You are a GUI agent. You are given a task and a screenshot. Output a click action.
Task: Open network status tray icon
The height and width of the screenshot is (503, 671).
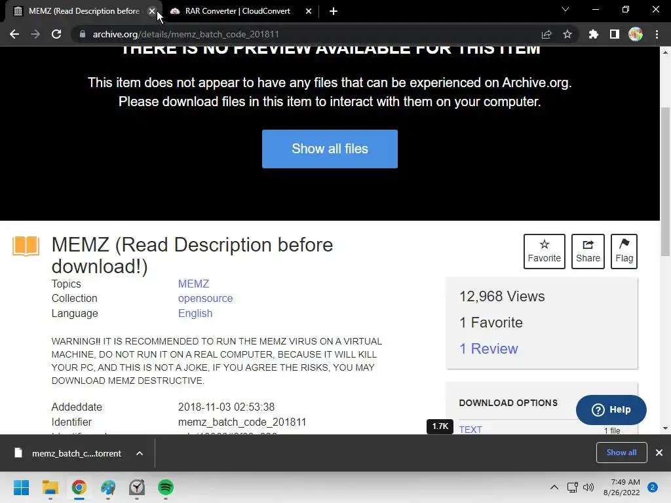[572, 487]
